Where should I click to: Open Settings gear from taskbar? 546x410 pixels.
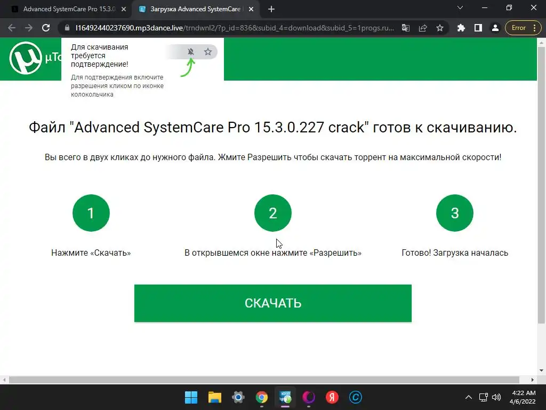point(238,397)
